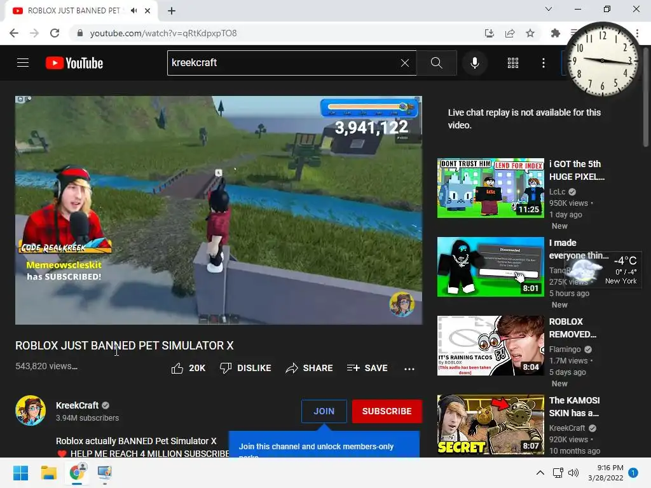The width and height of the screenshot is (651, 488).
Task: Start voice search with the microphone
Action: click(x=474, y=63)
